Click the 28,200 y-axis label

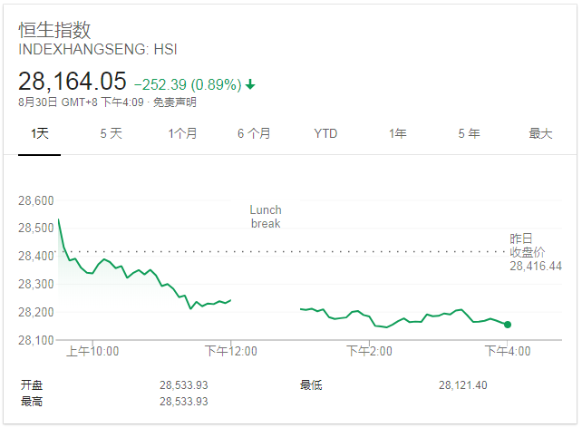(x=36, y=312)
